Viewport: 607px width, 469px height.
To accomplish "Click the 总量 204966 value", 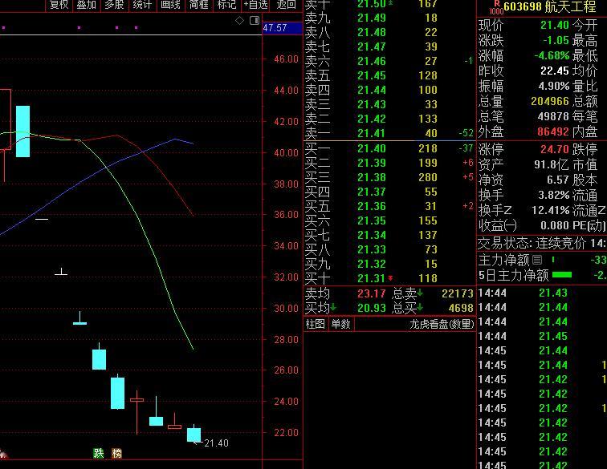I will click(550, 101).
